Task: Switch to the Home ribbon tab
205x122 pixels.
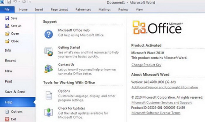Action: coord(23,10)
